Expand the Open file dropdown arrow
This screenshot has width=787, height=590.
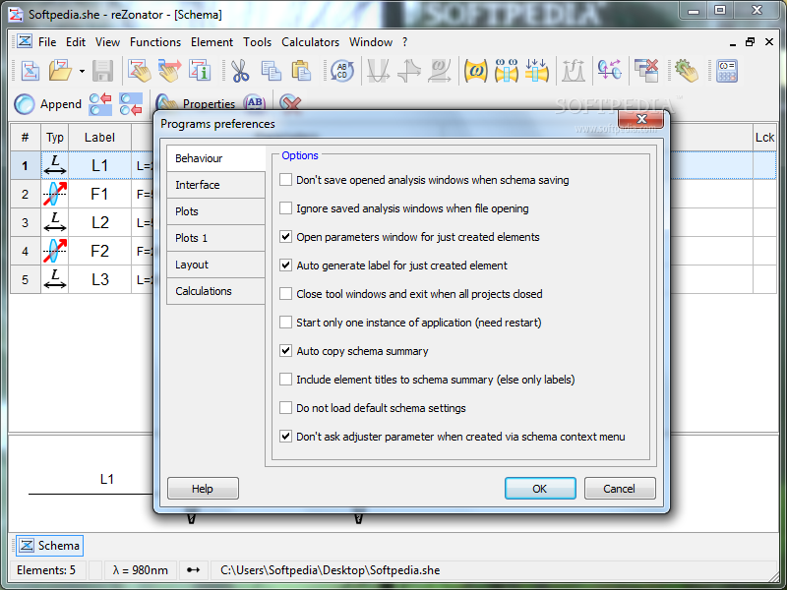82,71
